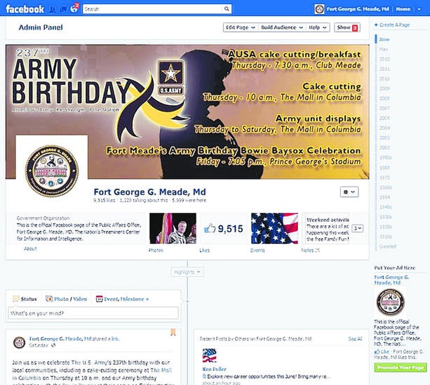The image size is (430, 385).
Task: Open notifications globe icon
Action: pyautogui.click(x=74, y=8)
